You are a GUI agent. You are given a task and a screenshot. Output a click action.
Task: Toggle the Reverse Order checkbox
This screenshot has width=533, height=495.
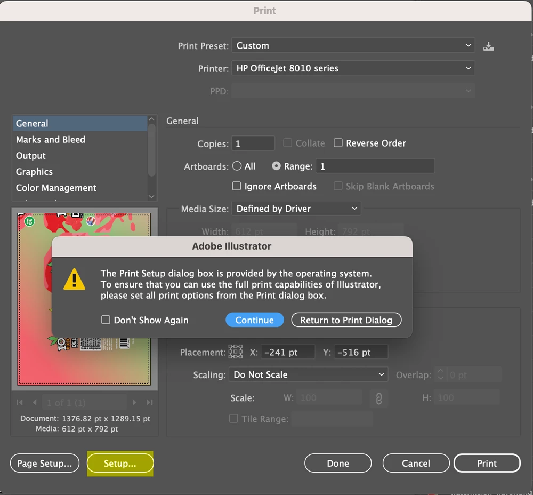[x=338, y=143]
